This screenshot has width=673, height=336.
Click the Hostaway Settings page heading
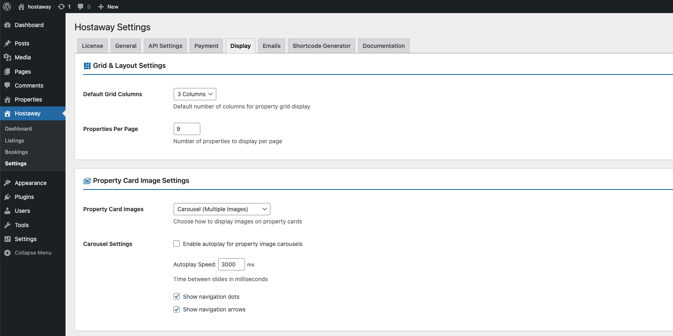click(x=113, y=27)
